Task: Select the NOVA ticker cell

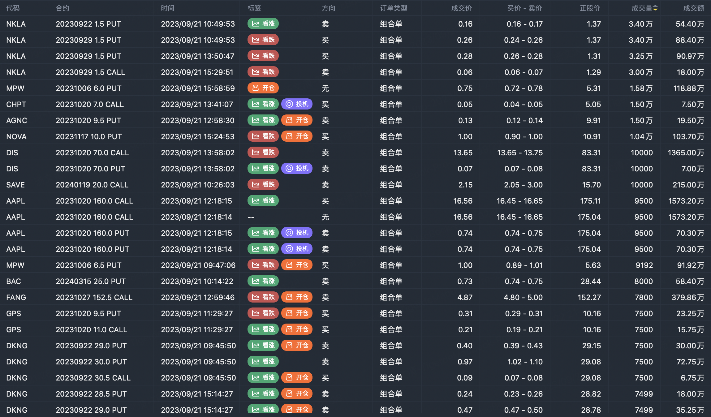Action: [x=16, y=136]
